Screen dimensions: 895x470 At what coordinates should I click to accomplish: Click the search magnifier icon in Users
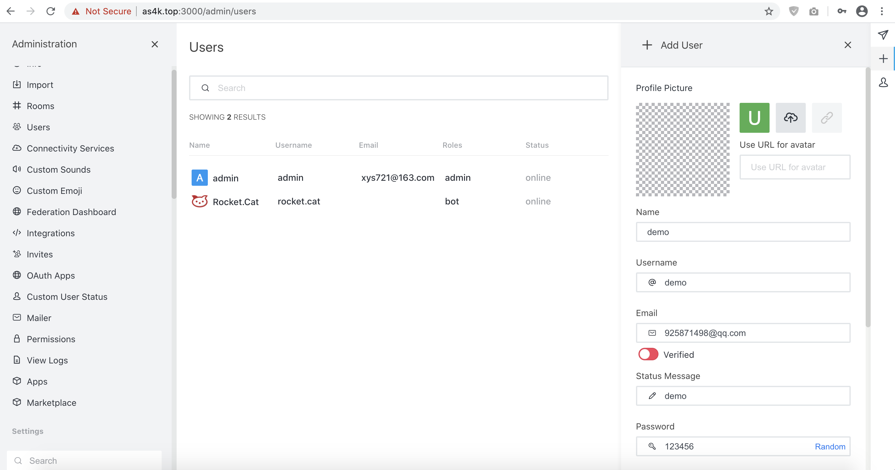click(205, 88)
